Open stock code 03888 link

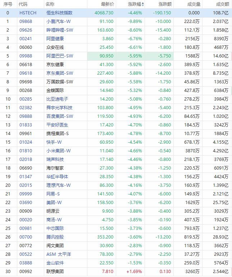26,263
